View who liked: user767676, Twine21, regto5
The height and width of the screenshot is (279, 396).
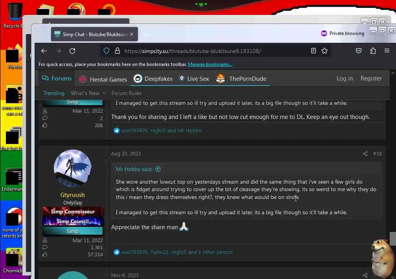point(177,252)
